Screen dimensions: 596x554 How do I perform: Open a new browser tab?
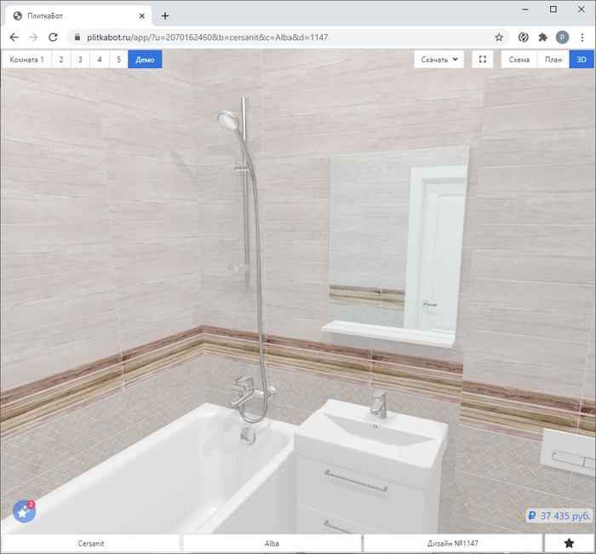tap(165, 15)
